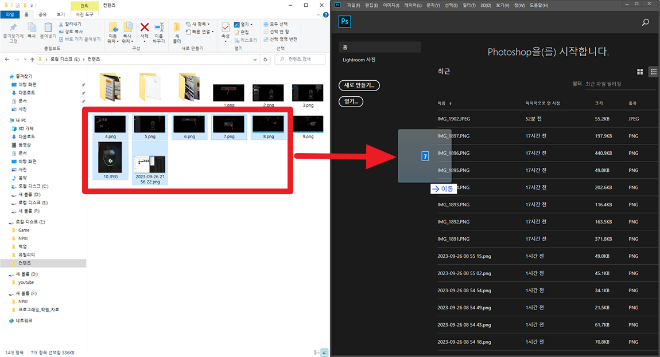Image resolution: width=660 pixels, height=357 pixels.
Task: Sort Photoshop recent list by 이름 column
Action: coord(441,103)
